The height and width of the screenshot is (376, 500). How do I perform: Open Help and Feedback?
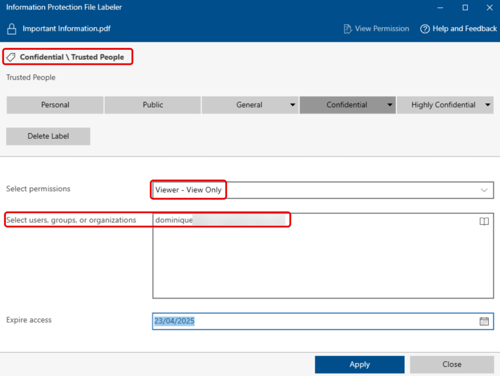coord(464,29)
